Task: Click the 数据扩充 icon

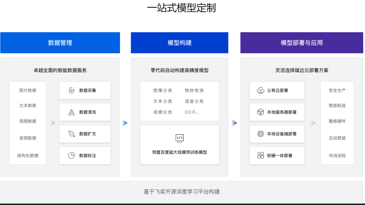Action: click(x=71, y=134)
